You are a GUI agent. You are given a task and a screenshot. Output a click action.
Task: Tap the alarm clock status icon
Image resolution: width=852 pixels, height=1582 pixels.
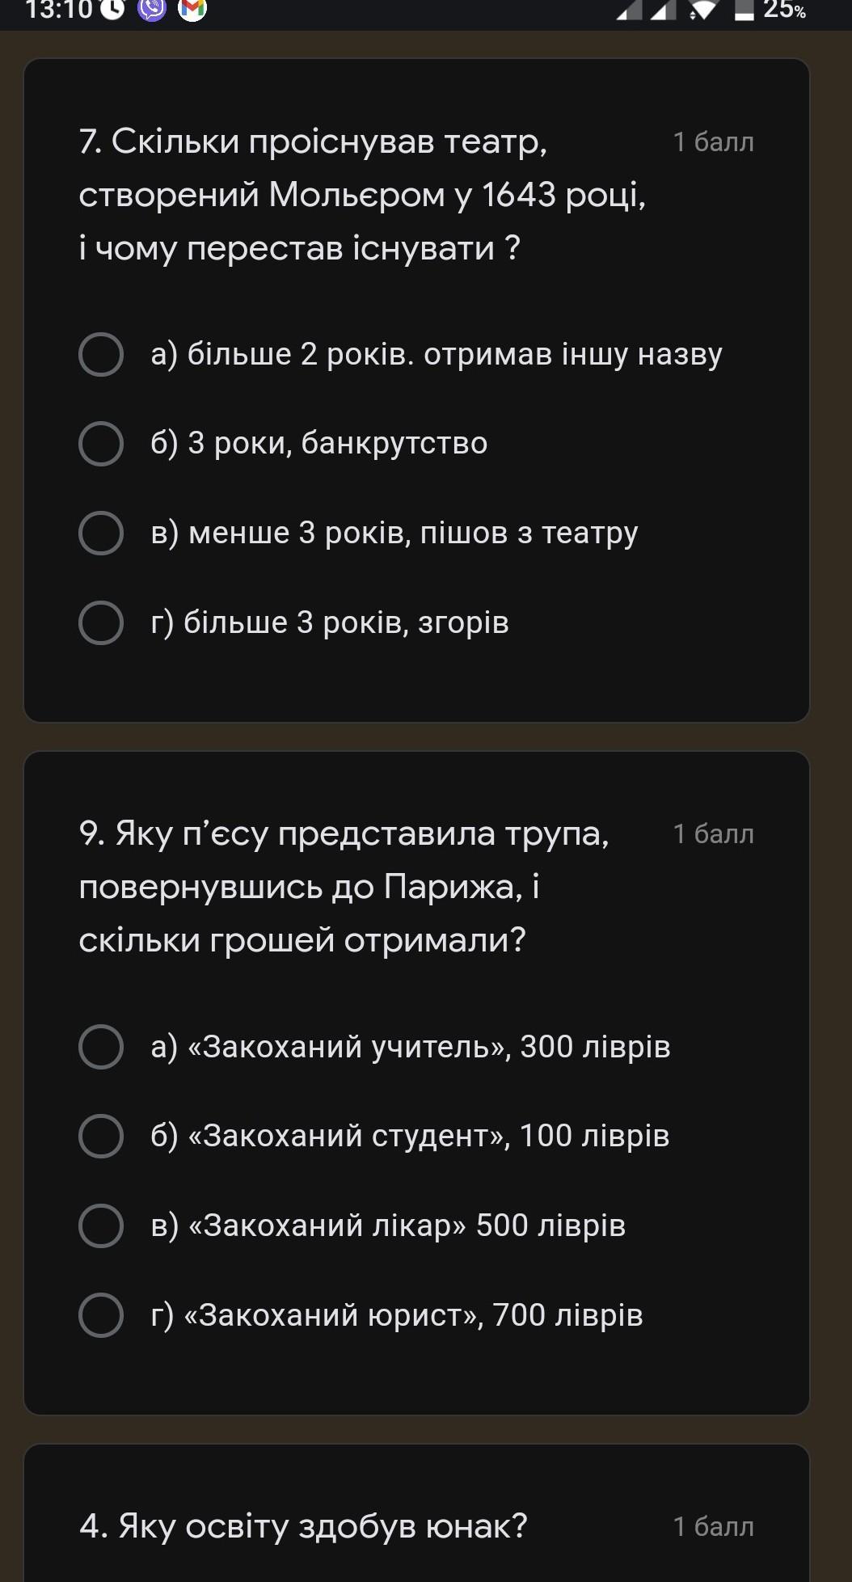pos(113,9)
